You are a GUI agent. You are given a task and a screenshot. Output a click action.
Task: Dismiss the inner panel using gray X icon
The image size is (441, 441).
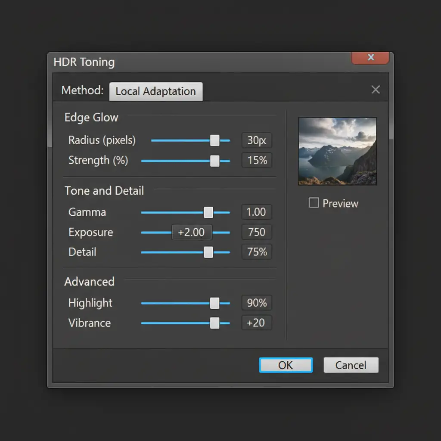pyautogui.click(x=376, y=90)
